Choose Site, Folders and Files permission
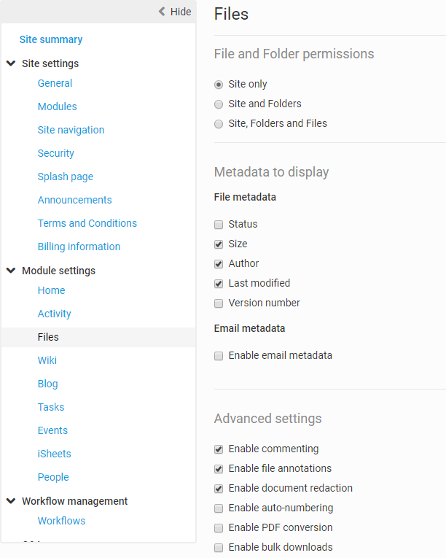Viewport: 446px width, 558px height. point(219,124)
